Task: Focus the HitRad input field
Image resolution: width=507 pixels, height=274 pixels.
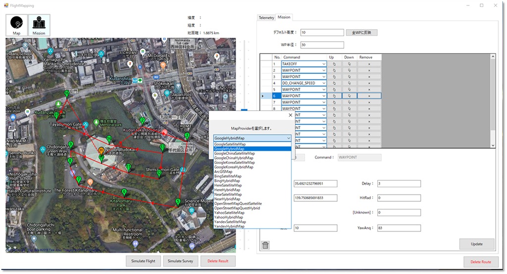Action: click(x=399, y=198)
